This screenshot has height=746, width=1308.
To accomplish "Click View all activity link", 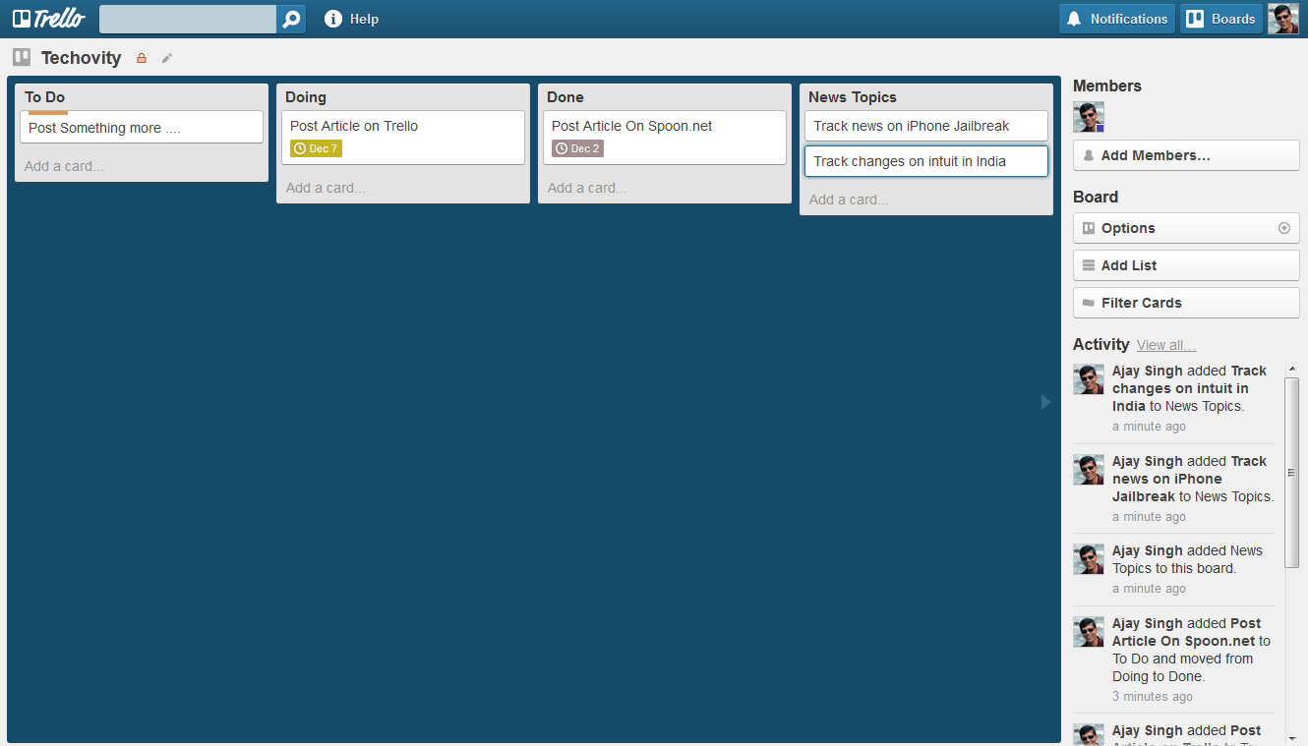I will pyautogui.click(x=1166, y=345).
